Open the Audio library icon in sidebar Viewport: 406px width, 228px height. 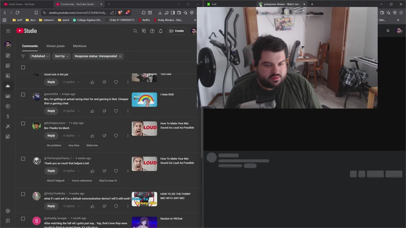point(8,136)
